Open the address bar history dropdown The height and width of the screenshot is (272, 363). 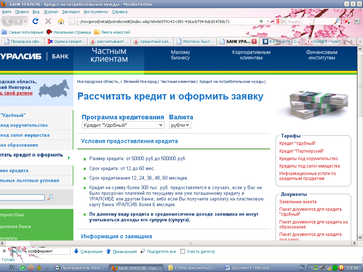[268, 22]
